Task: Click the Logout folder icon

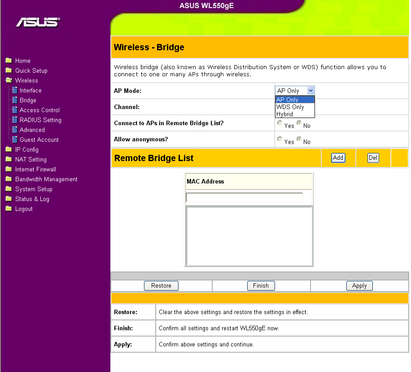Action: [9, 209]
